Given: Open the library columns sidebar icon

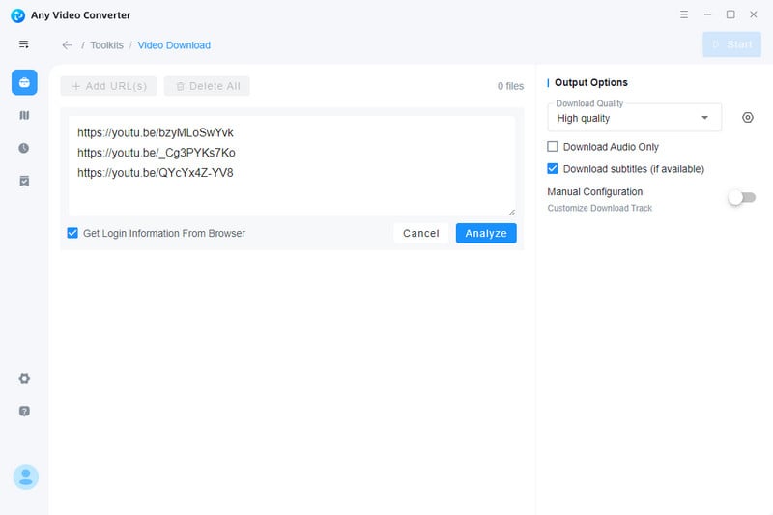Looking at the screenshot, I should coord(24,115).
